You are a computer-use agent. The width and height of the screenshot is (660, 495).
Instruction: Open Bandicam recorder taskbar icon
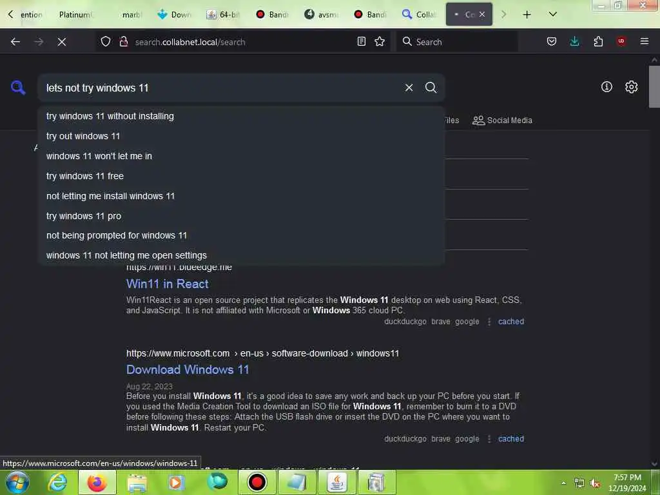tap(257, 482)
